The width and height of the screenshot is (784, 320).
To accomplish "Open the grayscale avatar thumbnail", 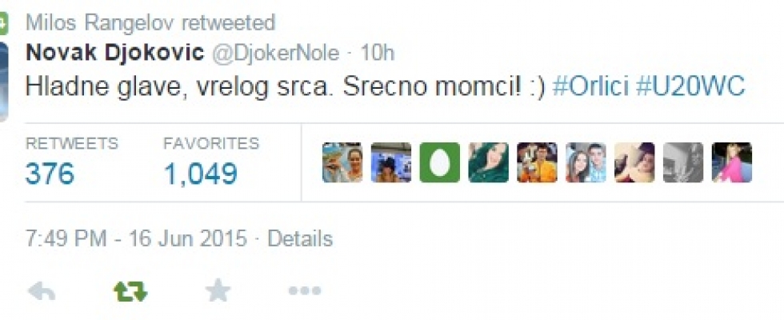I will [683, 162].
